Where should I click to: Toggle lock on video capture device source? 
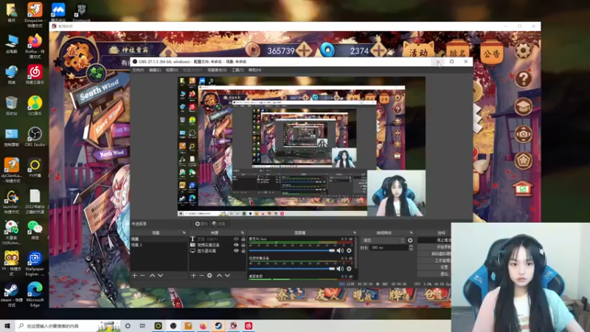243,245
